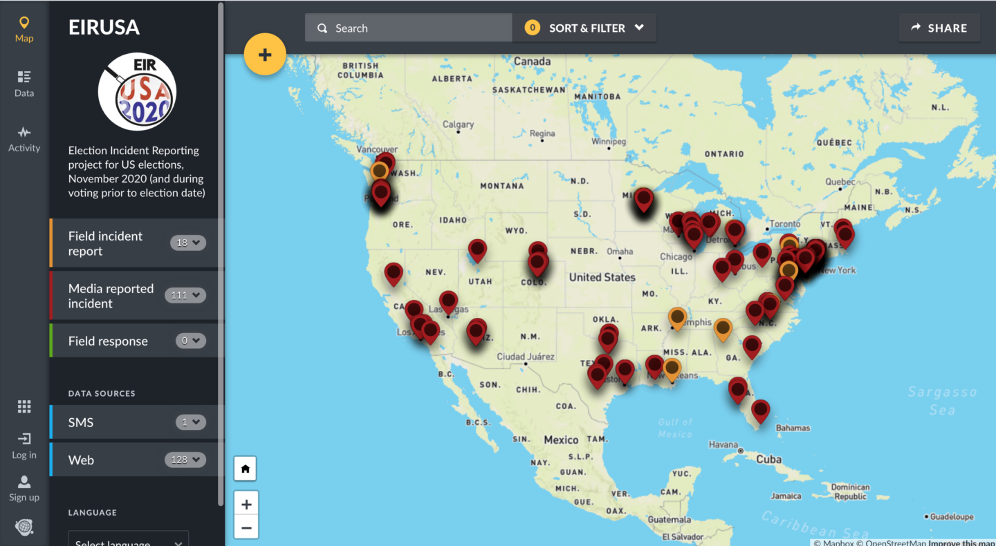996x546 pixels.
Task: Click the orange plus to add a post
Action: [x=265, y=53]
